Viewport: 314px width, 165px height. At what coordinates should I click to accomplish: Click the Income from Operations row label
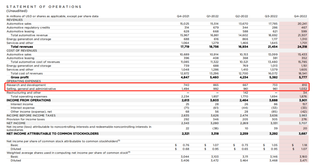tap(28, 100)
